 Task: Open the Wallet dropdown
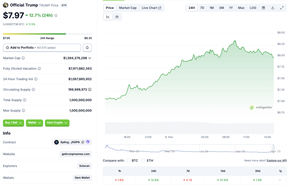click(34, 123)
